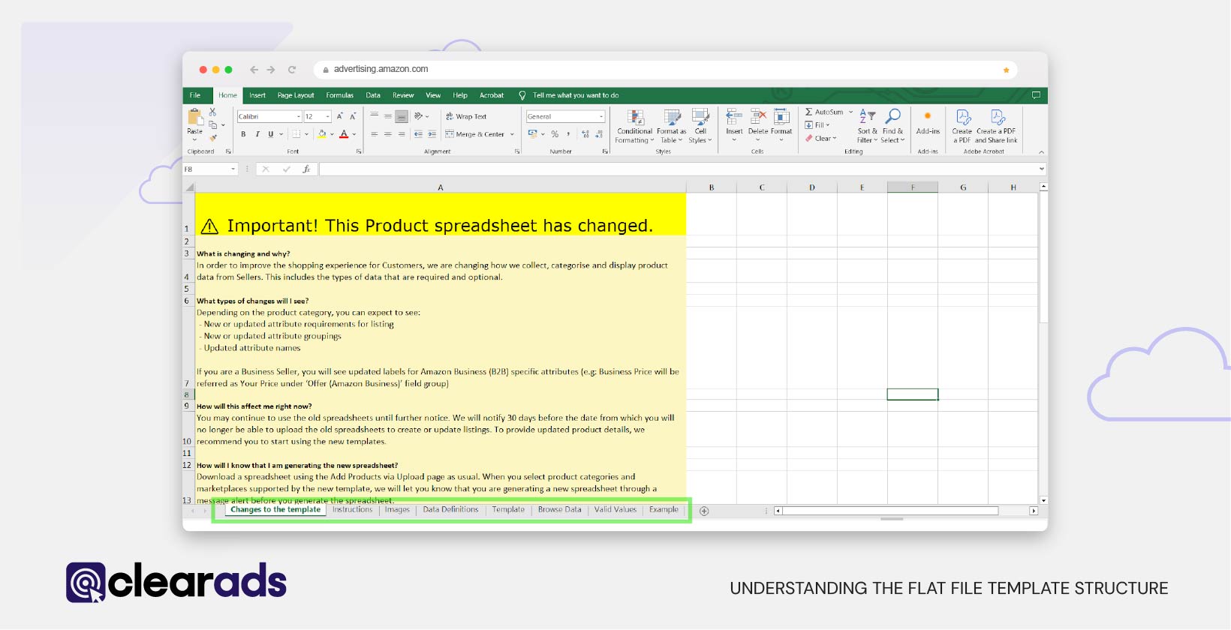
Task: Switch to the Page Layout tab
Action: tap(296, 95)
